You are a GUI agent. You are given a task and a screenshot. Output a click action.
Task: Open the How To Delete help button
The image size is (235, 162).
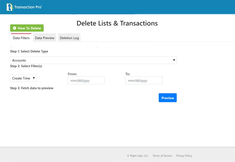pyautogui.click(x=27, y=28)
